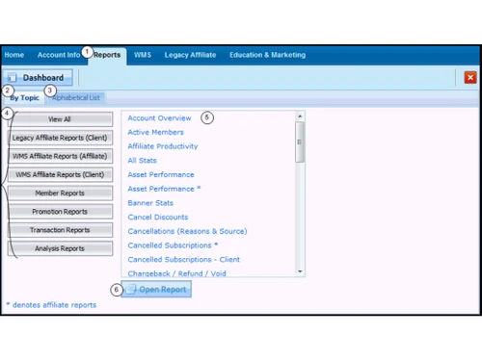Click the report list scroll up arrow
482x361 pixels.
[x=300, y=116]
